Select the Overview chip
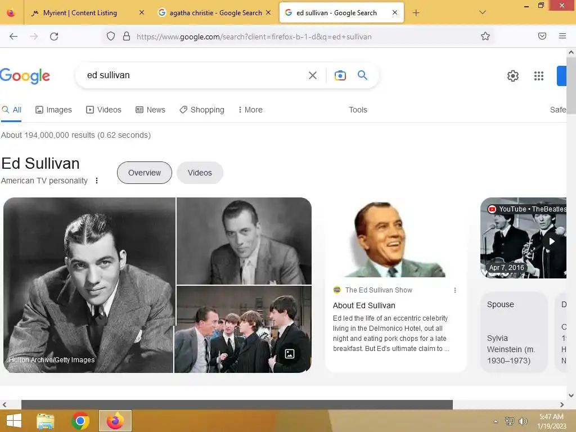576x432 pixels. point(145,173)
